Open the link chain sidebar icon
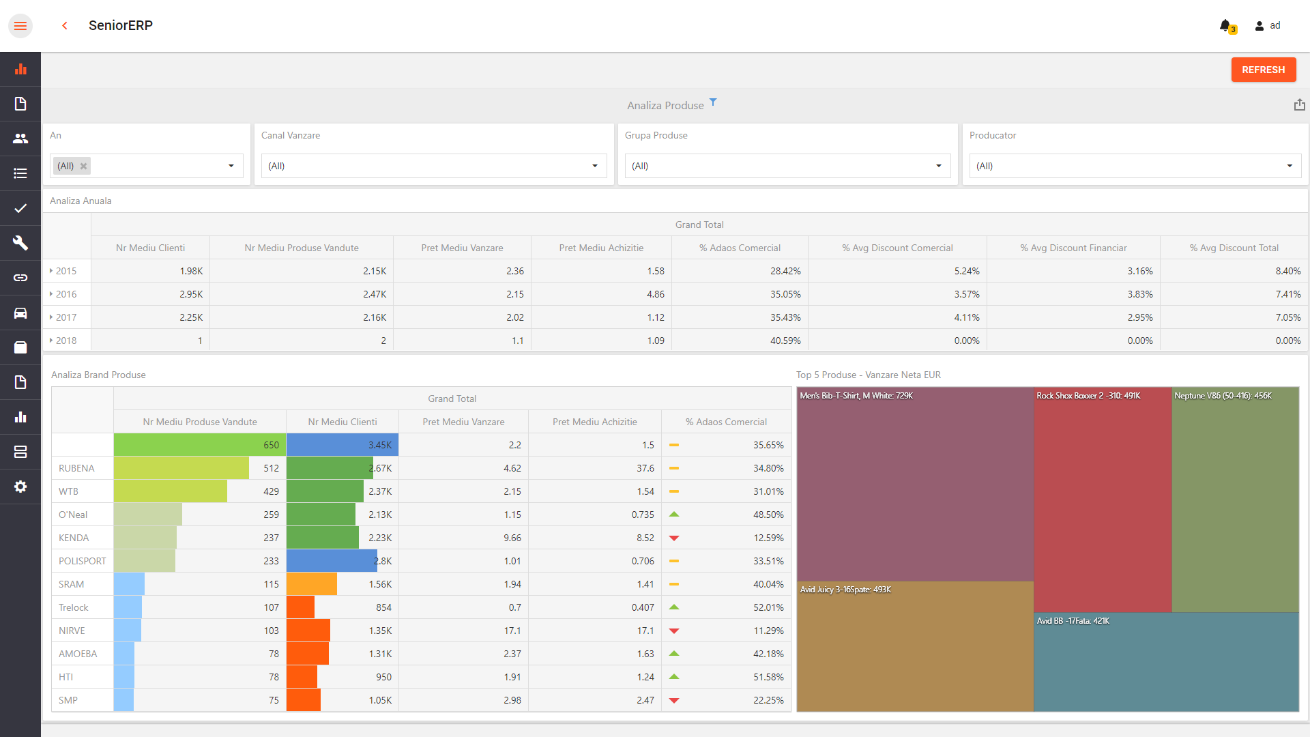Viewport: 1310px width, 737px height. click(20, 278)
